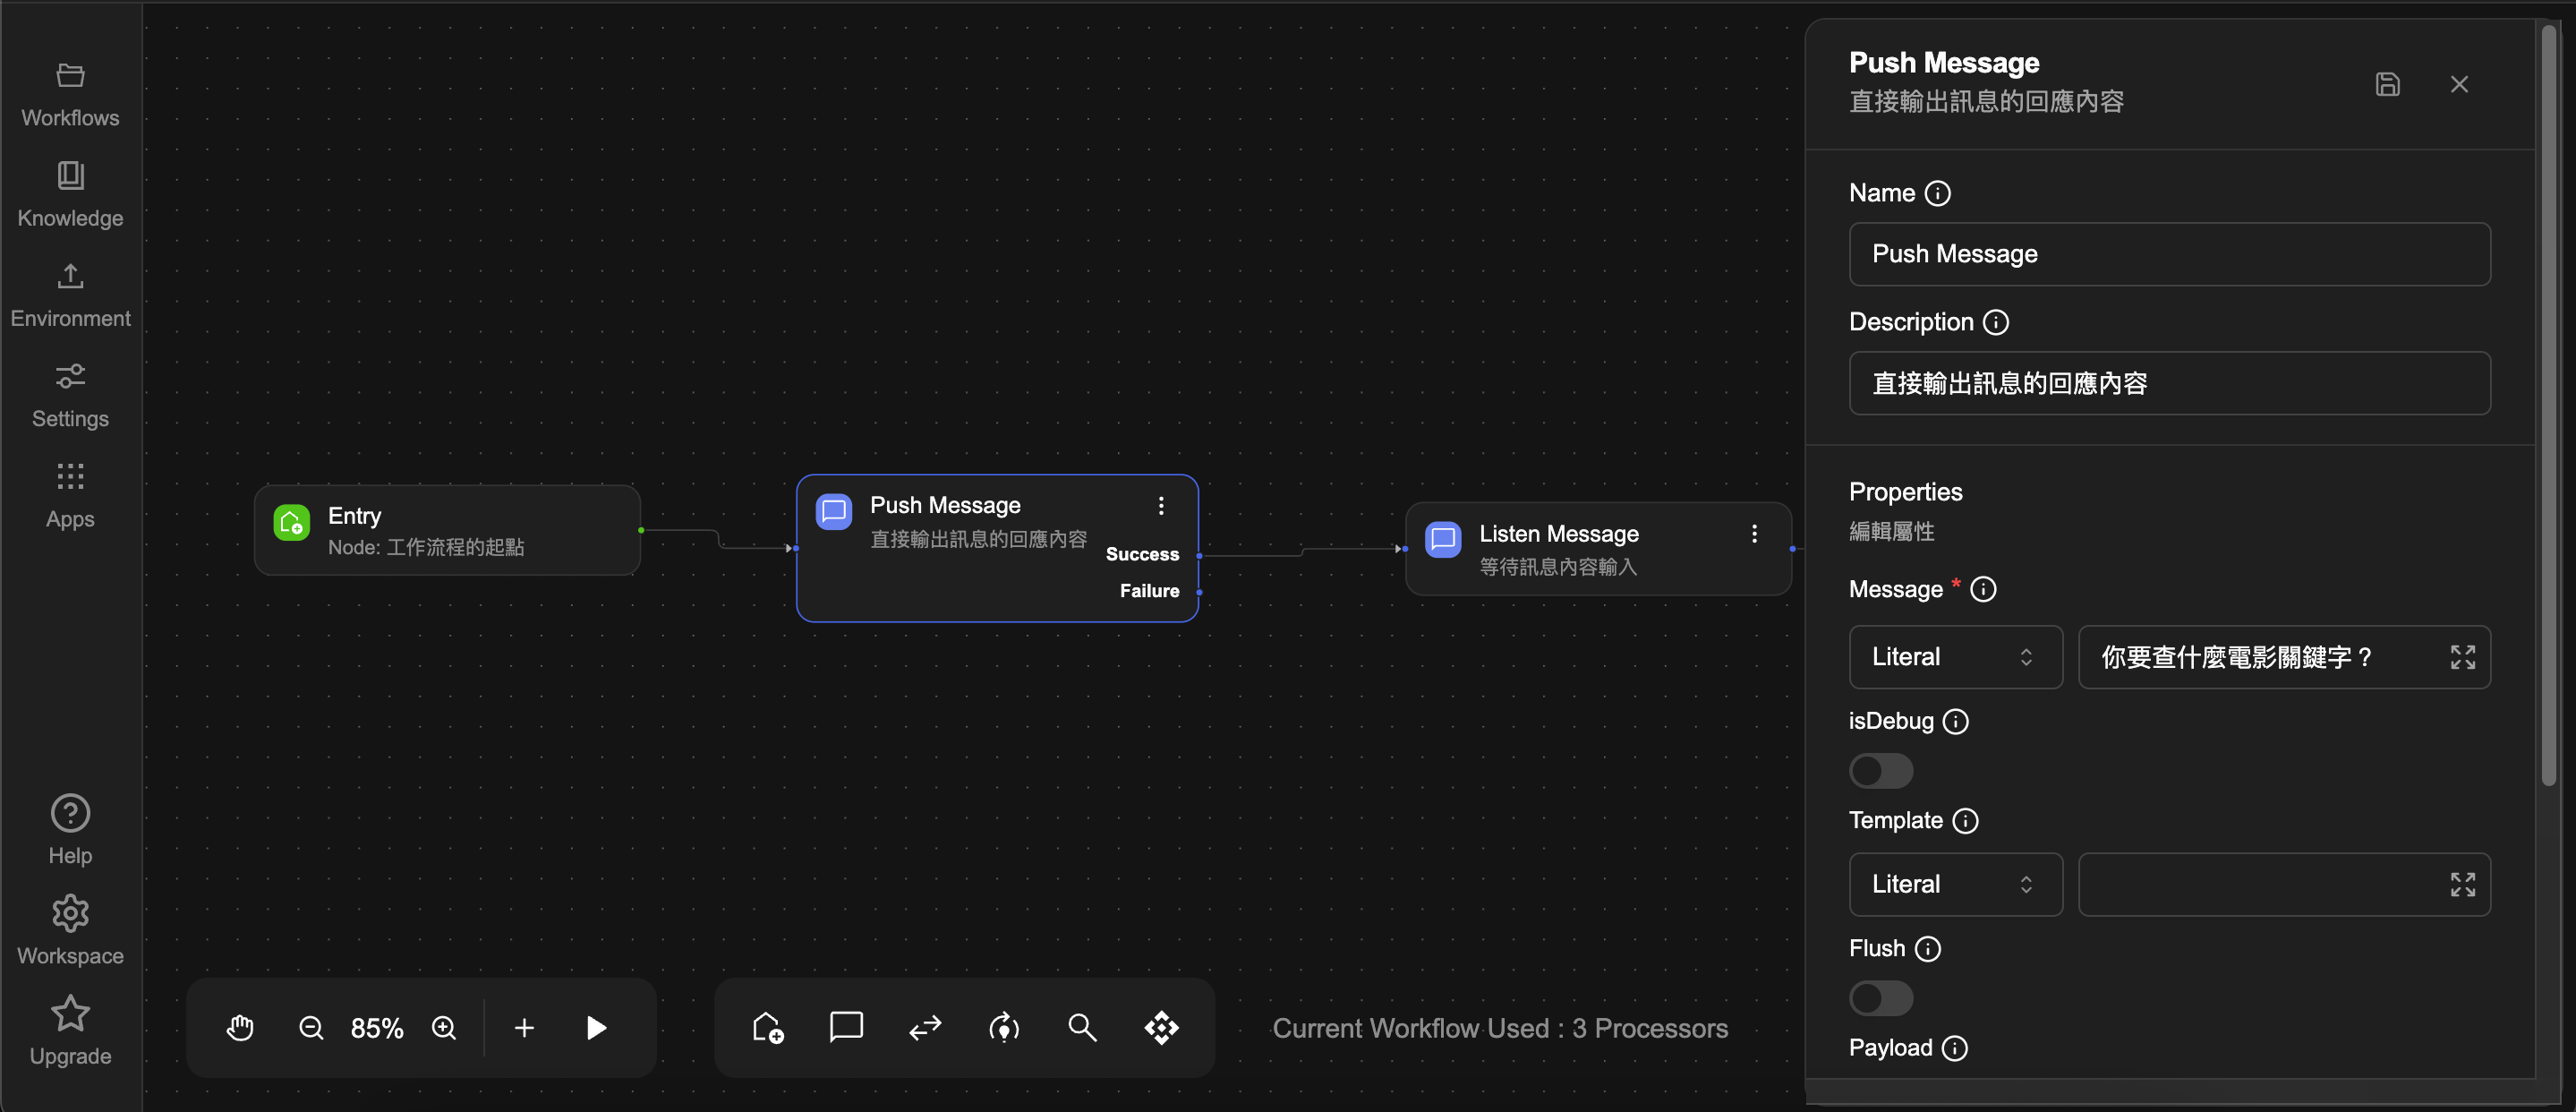The width and height of the screenshot is (2576, 1112).
Task: Click the right panel vertical scrollbar
Action: coord(2548,400)
